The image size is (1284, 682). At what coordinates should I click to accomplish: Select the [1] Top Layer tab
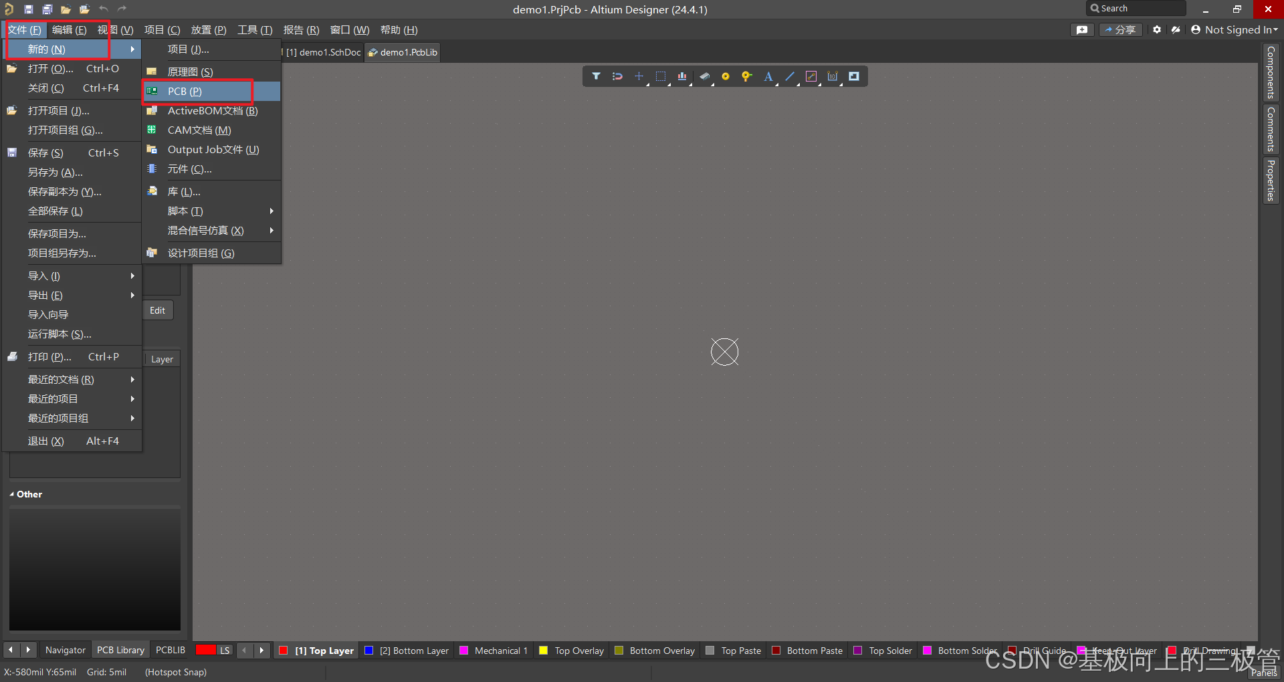click(317, 651)
